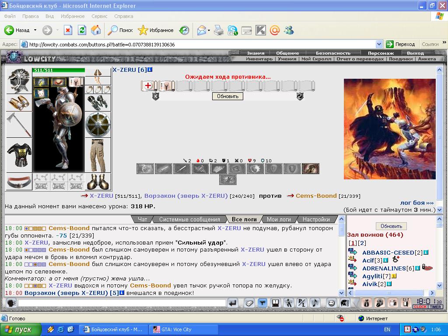Click the Выход game menu link

point(415,53)
